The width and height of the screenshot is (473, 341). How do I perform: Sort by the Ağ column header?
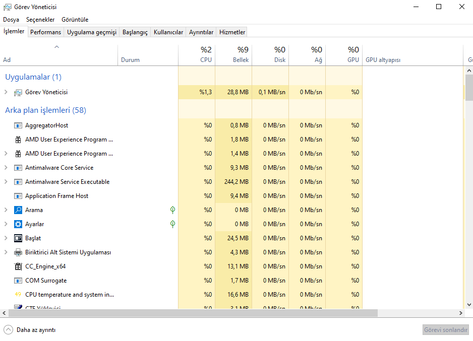[307, 55]
